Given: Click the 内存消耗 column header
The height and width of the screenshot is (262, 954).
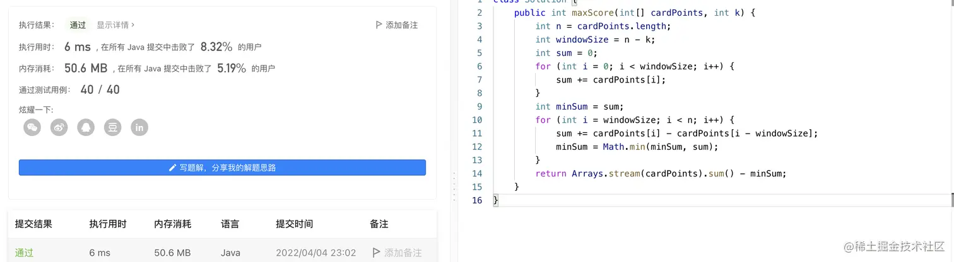Looking at the screenshot, I should coord(173,224).
